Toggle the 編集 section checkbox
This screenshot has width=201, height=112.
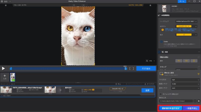pos(159,52)
